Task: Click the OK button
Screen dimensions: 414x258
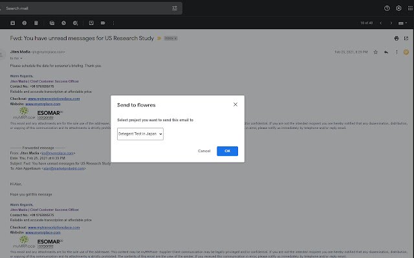Action: tap(227, 151)
